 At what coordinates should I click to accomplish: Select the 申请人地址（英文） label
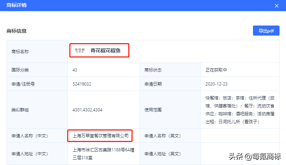click(163, 154)
